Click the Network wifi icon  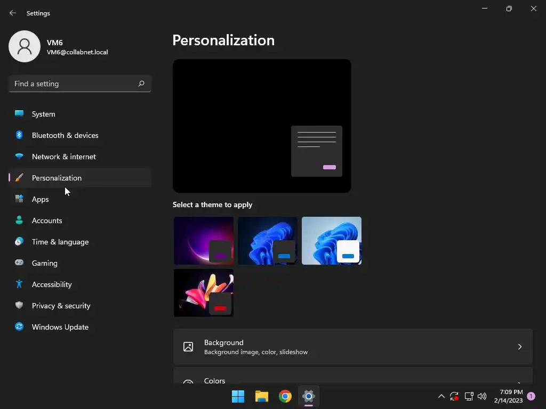coord(19,156)
